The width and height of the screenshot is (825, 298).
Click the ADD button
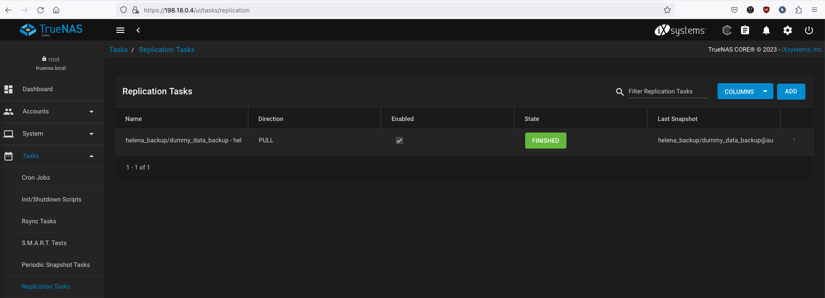click(791, 92)
